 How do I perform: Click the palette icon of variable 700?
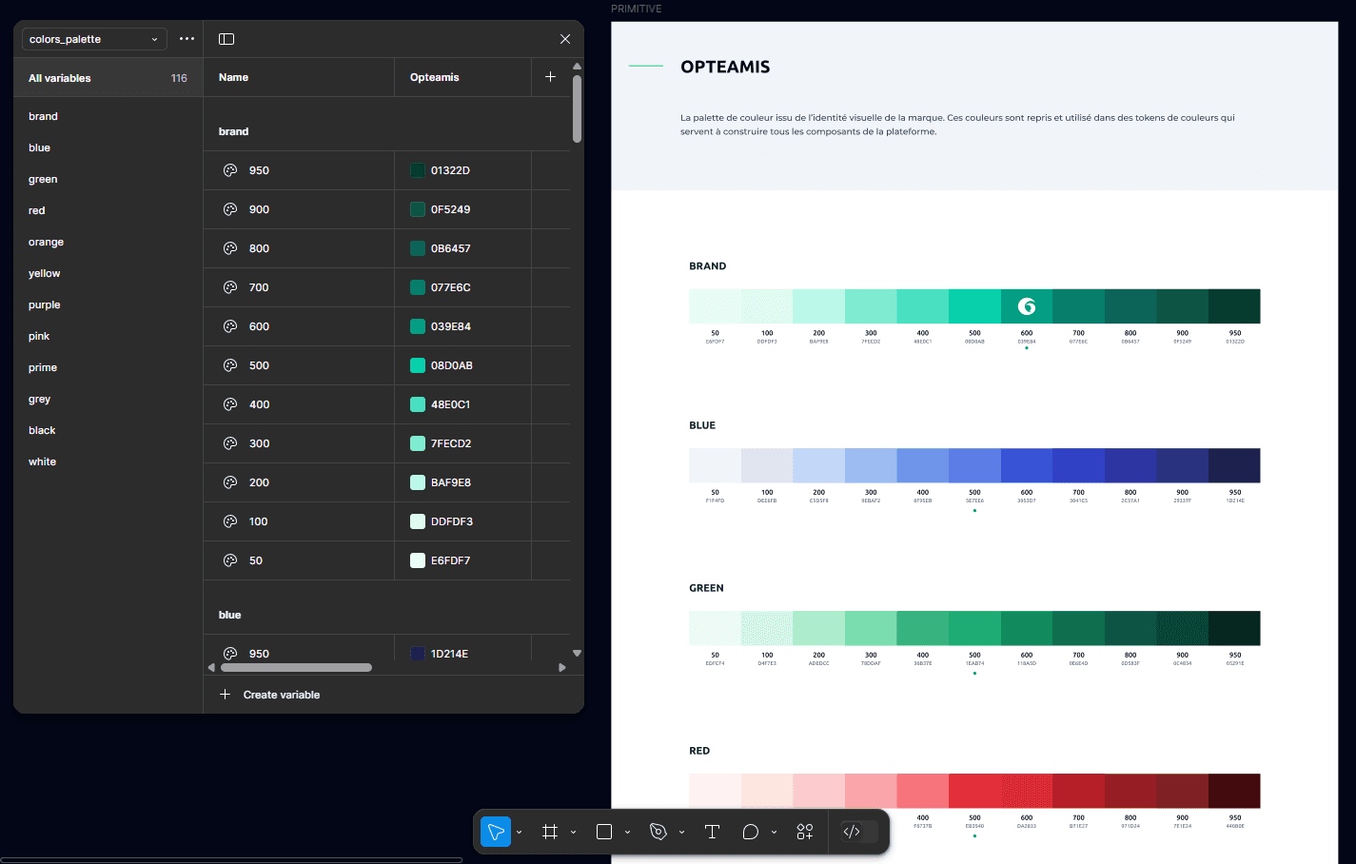230,287
